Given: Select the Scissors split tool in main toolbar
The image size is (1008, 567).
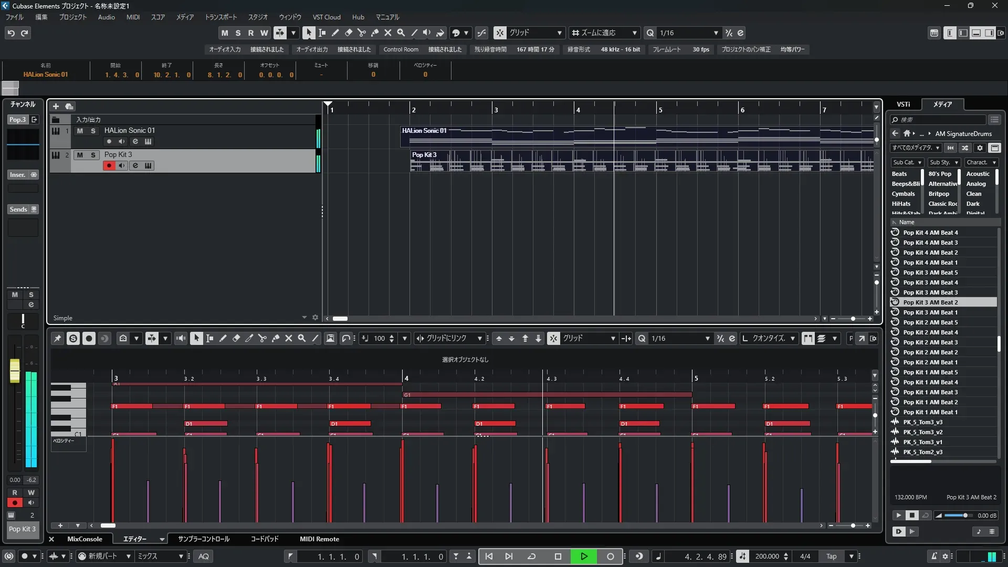Looking at the screenshot, I should click(x=362, y=33).
